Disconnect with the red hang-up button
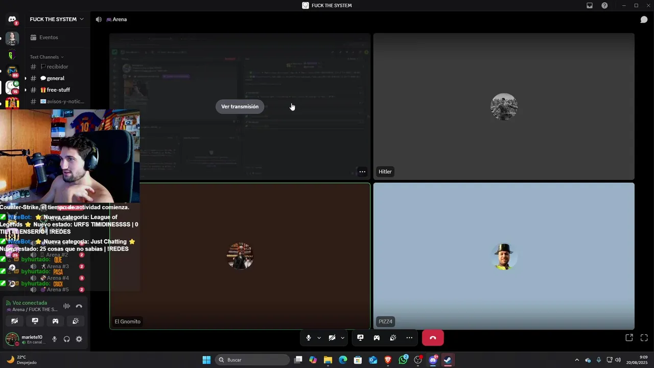 coord(433,338)
